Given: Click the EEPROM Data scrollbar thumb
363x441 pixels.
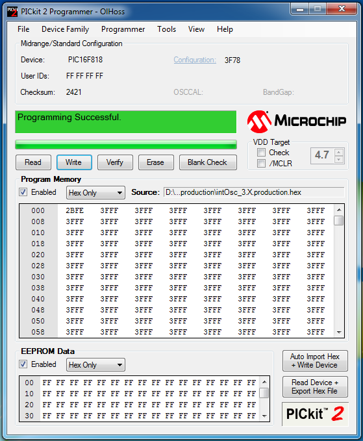Looking at the screenshot, I should pos(264,393).
